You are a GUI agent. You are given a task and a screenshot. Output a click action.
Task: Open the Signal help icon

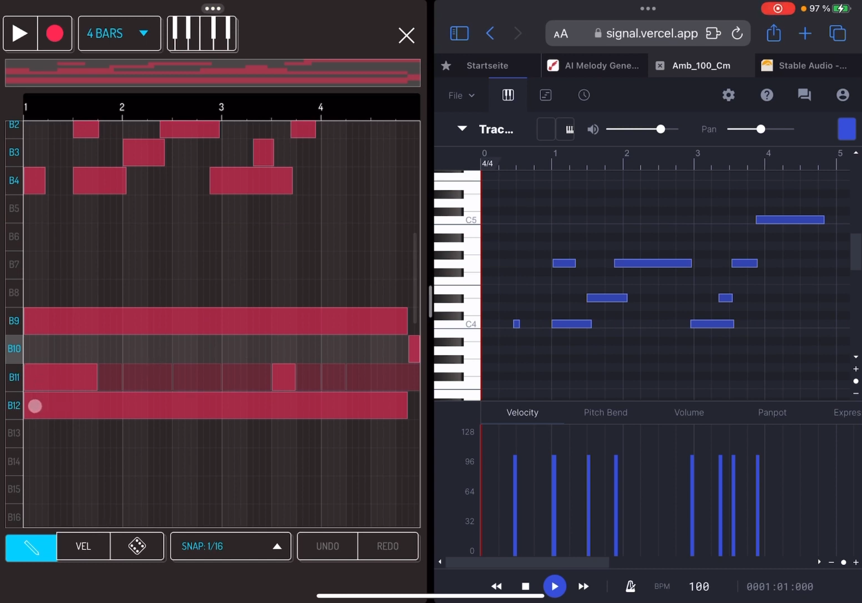point(767,95)
